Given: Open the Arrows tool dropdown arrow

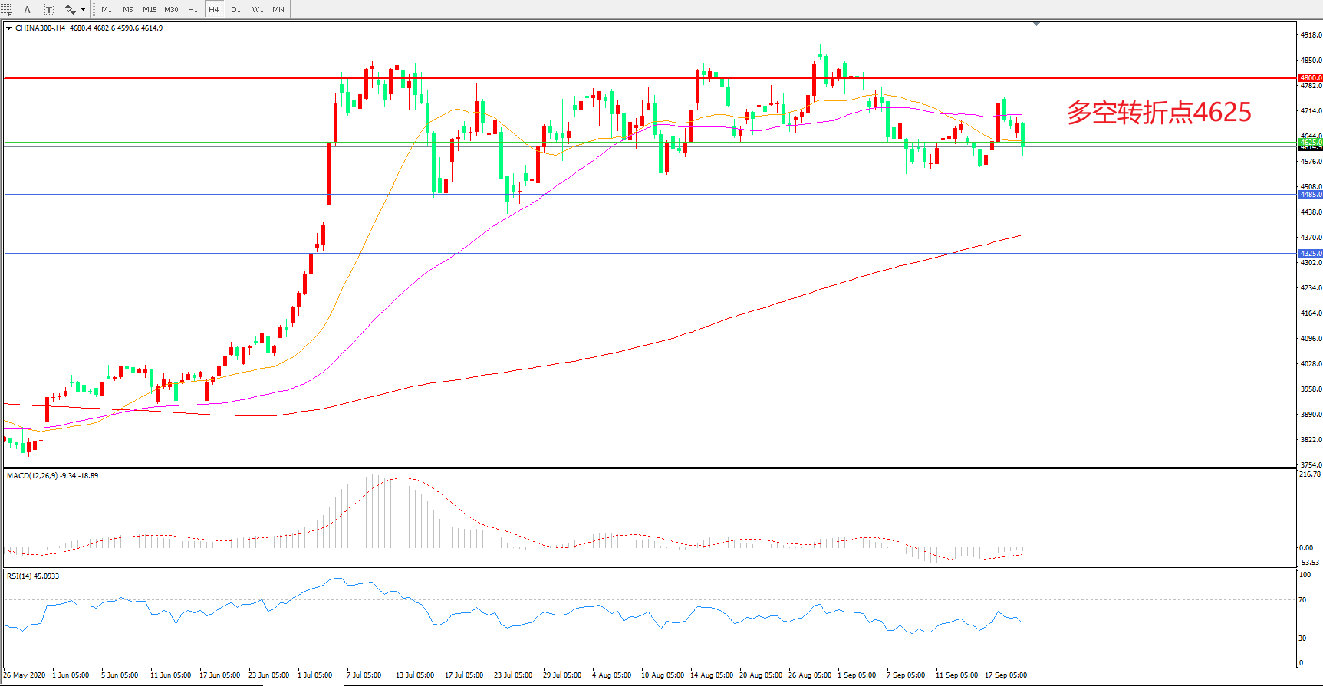Looking at the screenshot, I should click(83, 10).
